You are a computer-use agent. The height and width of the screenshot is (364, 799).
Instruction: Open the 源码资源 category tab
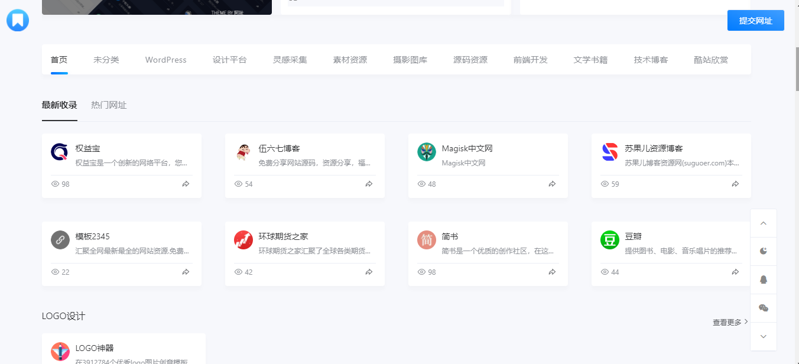coord(470,60)
